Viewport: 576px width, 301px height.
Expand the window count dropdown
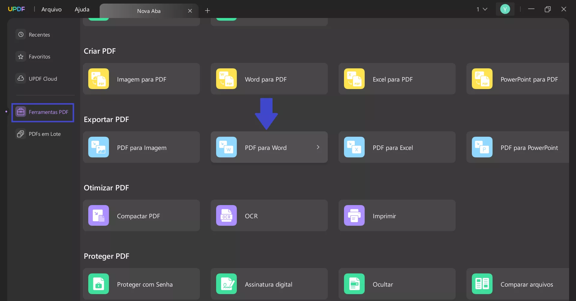click(482, 9)
